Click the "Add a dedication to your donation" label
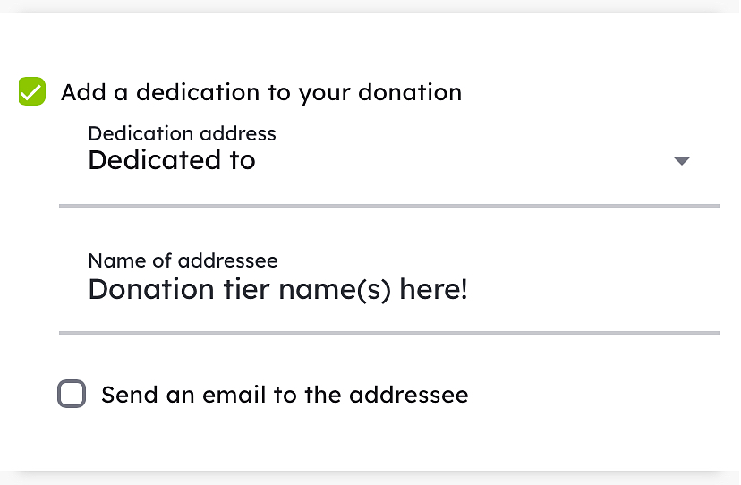 tap(261, 92)
